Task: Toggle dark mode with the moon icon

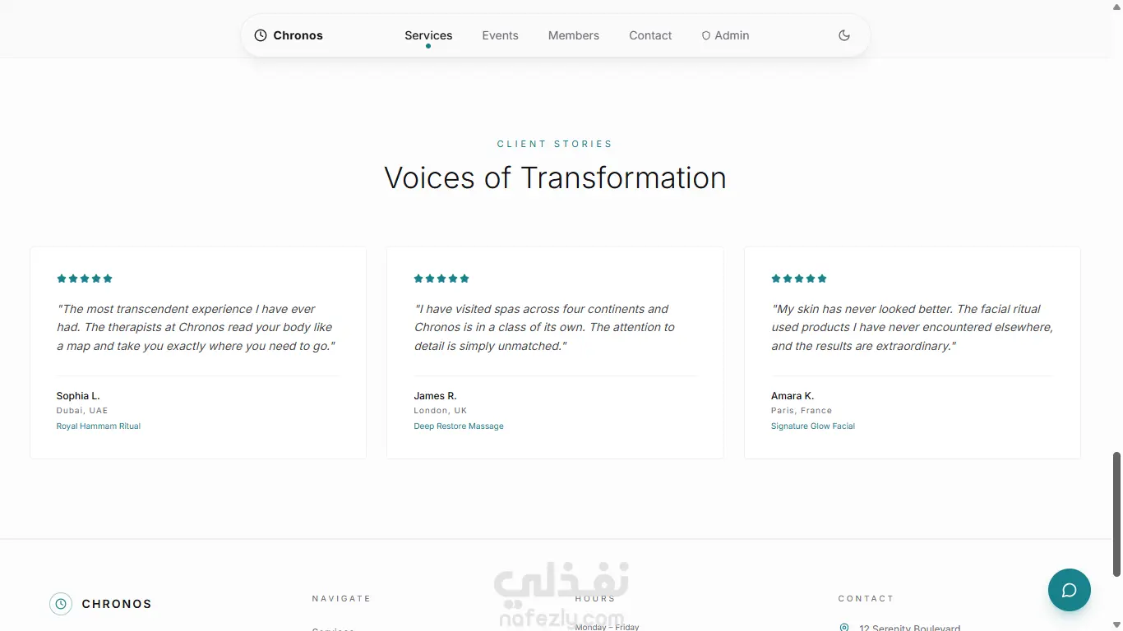Action: click(x=843, y=35)
